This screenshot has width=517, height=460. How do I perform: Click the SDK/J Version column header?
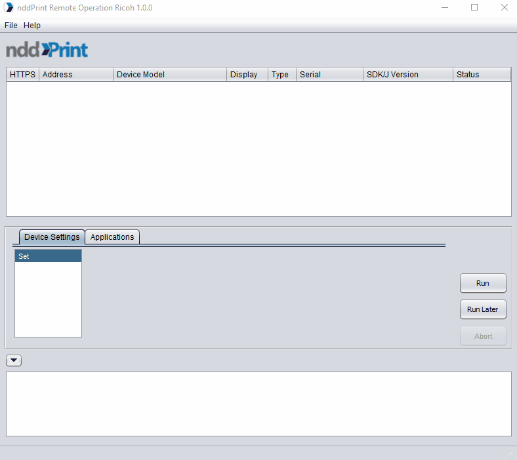click(x=407, y=75)
